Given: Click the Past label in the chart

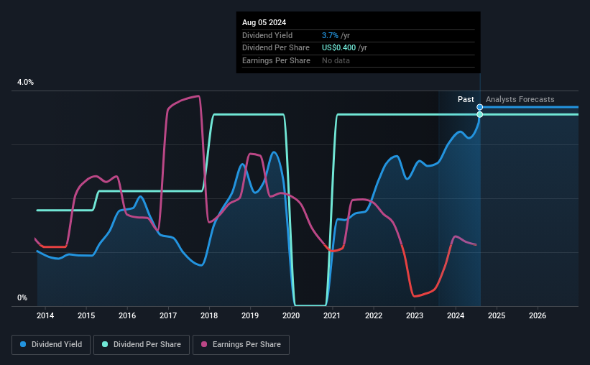Looking at the screenshot, I should click(466, 99).
